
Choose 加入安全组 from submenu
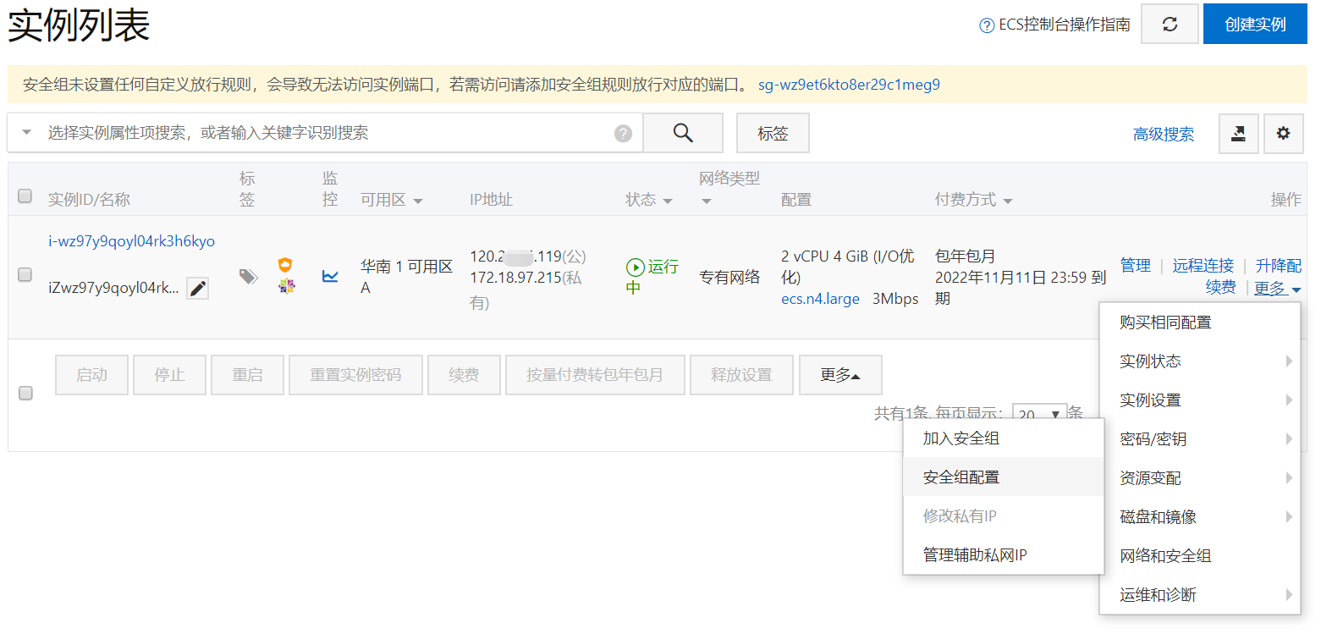click(1004, 438)
